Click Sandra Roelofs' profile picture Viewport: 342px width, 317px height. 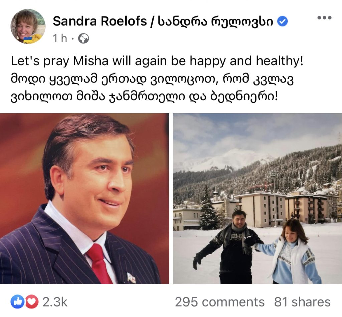pos(28,26)
